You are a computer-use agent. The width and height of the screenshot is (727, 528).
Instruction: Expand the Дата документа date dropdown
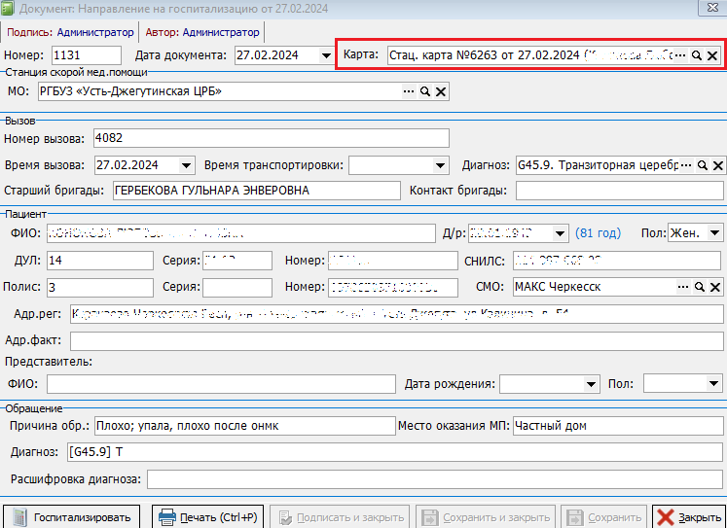tap(326, 55)
